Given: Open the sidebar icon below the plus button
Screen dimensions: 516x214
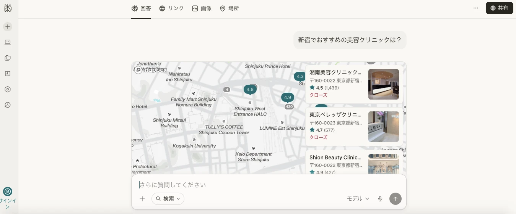Looking at the screenshot, I should (x=8, y=42).
